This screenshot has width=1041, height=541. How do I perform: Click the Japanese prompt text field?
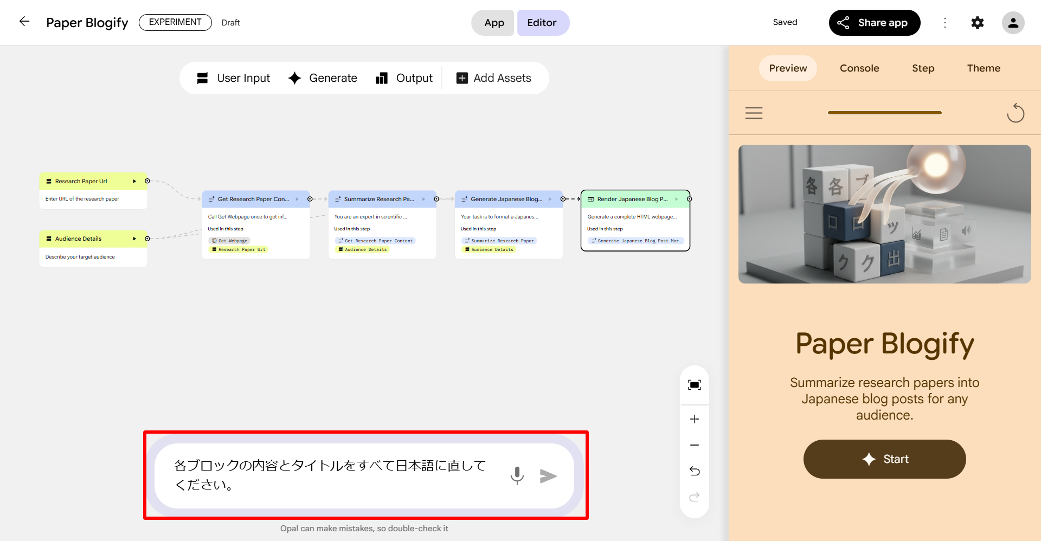click(x=331, y=475)
